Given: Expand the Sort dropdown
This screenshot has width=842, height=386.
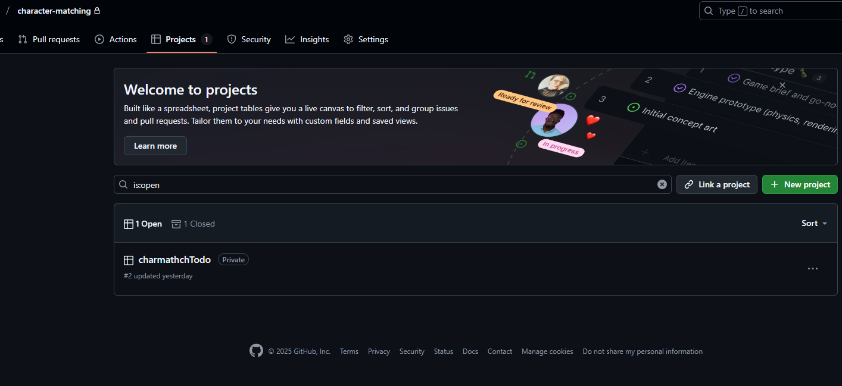Looking at the screenshot, I should coord(814,223).
